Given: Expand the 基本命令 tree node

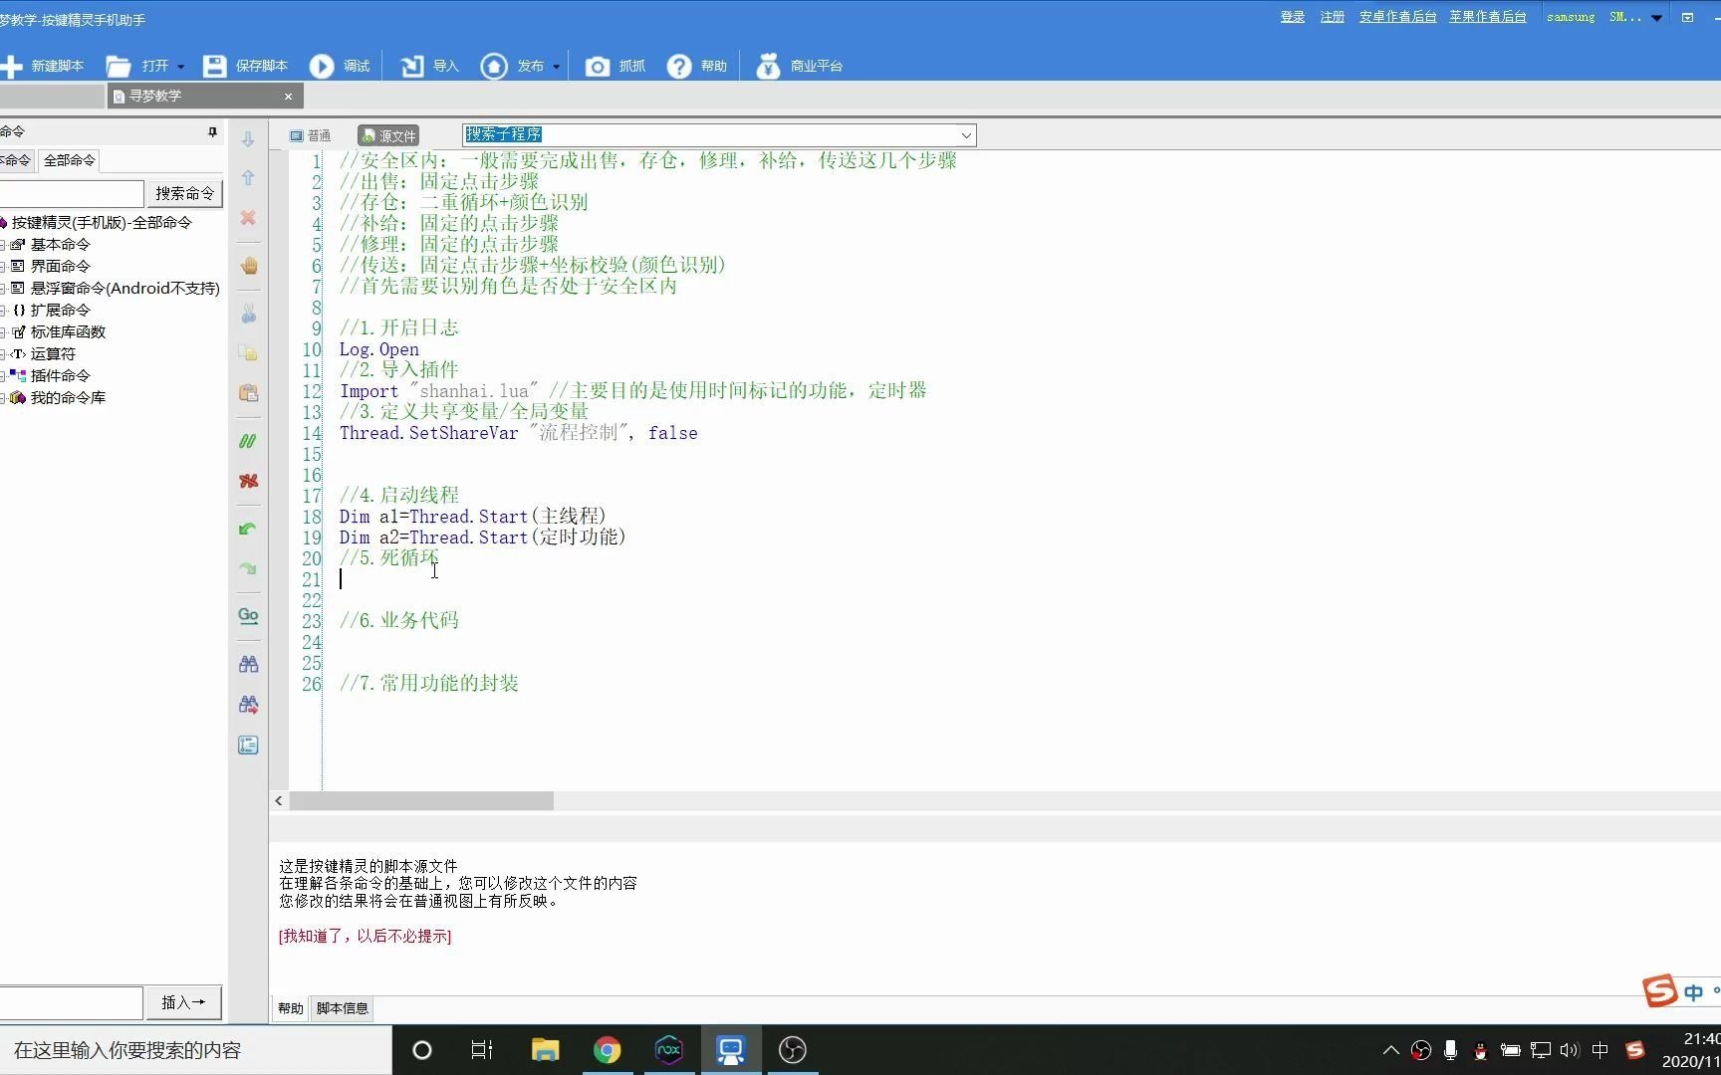Looking at the screenshot, I should [4, 245].
